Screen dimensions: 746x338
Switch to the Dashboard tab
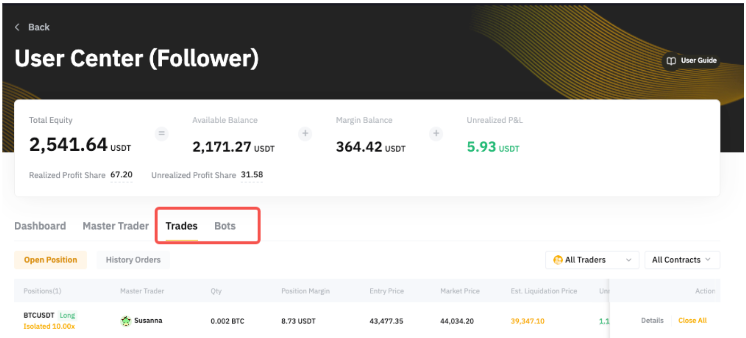40,226
